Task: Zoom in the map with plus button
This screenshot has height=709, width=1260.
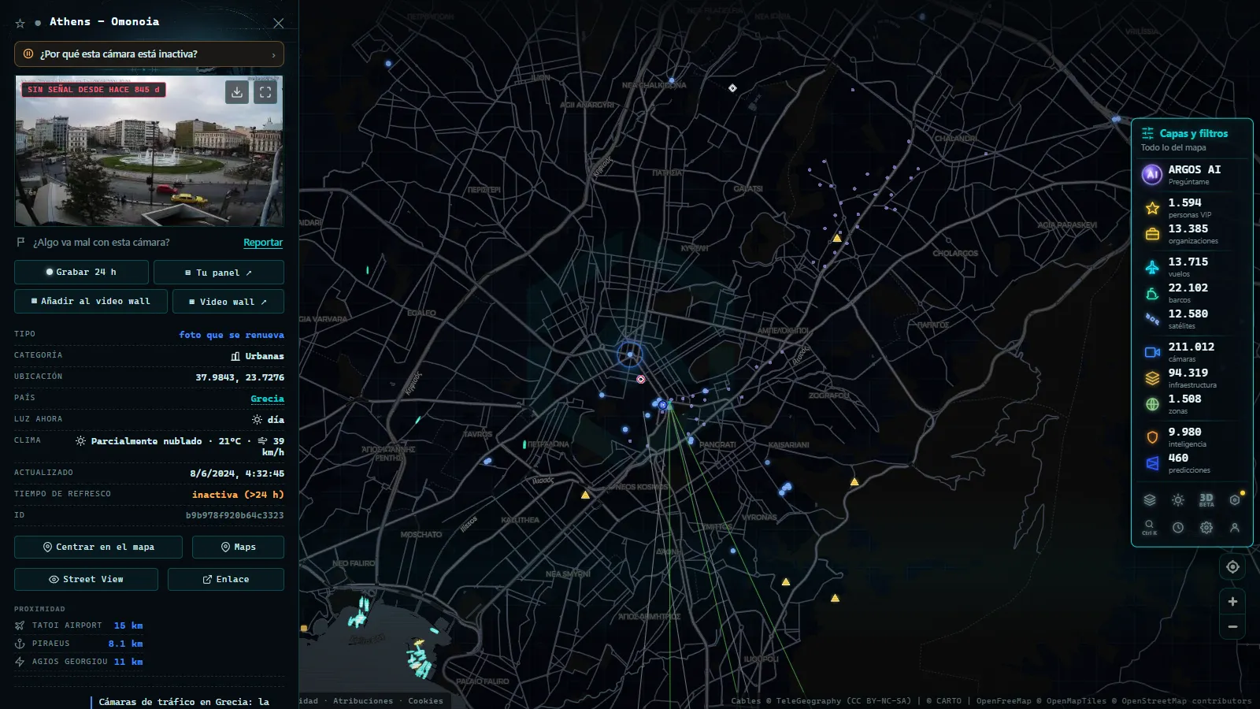Action: click(x=1232, y=602)
